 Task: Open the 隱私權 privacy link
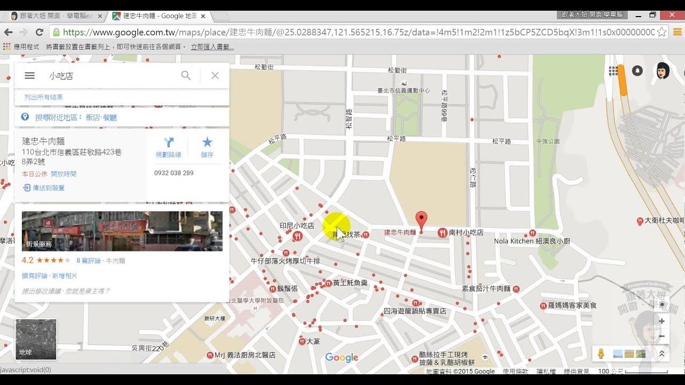click(x=546, y=371)
